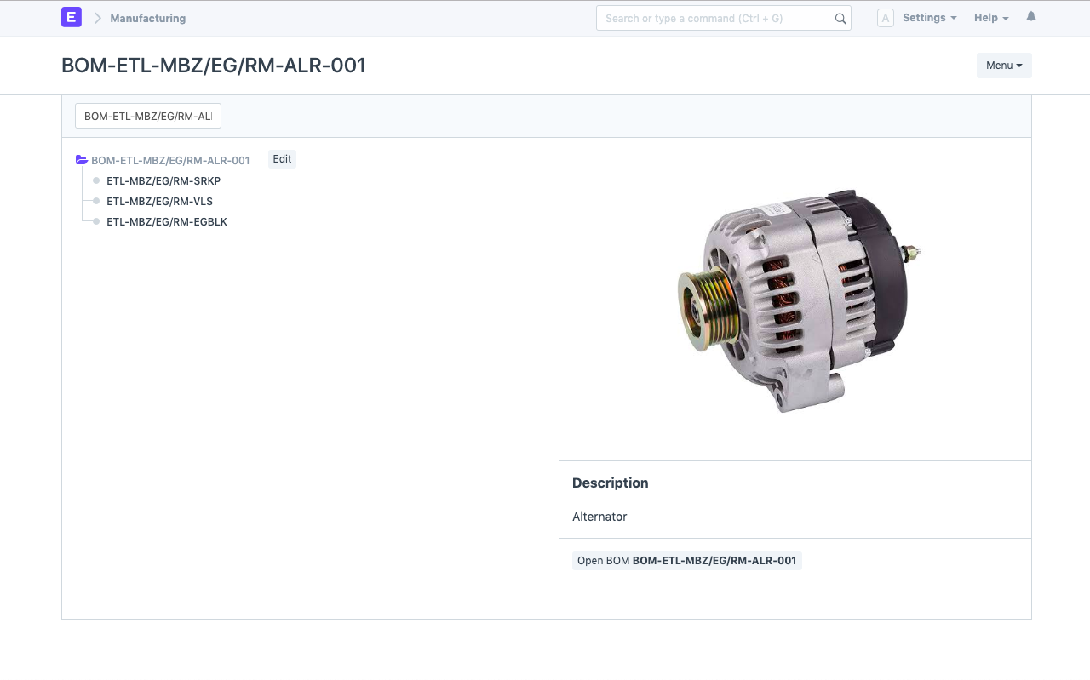Open the Help dropdown
The width and height of the screenshot is (1090, 680).
(x=991, y=18)
